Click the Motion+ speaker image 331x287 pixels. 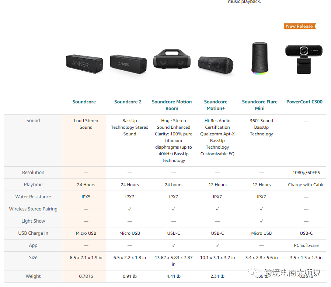point(216,65)
